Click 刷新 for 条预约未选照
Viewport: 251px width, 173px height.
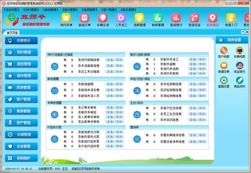[202, 69]
